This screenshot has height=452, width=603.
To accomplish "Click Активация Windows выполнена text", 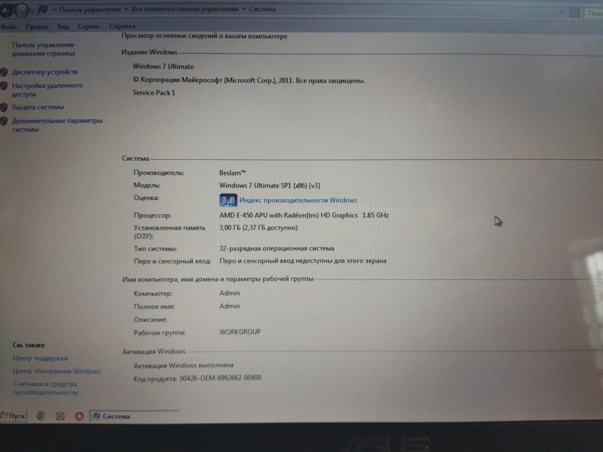I will [x=184, y=365].
